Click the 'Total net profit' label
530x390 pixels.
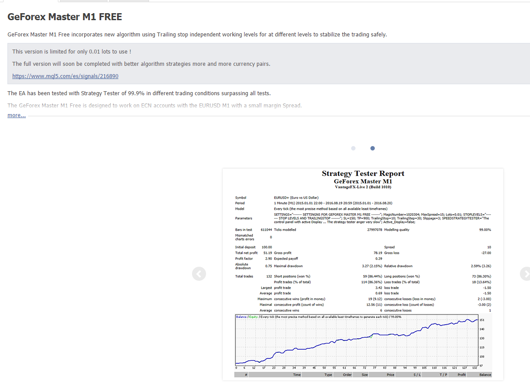click(x=246, y=253)
